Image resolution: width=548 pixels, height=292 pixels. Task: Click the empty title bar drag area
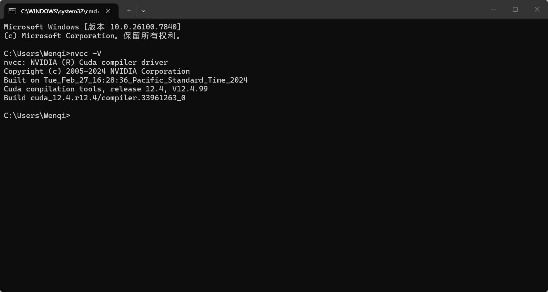point(317,9)
